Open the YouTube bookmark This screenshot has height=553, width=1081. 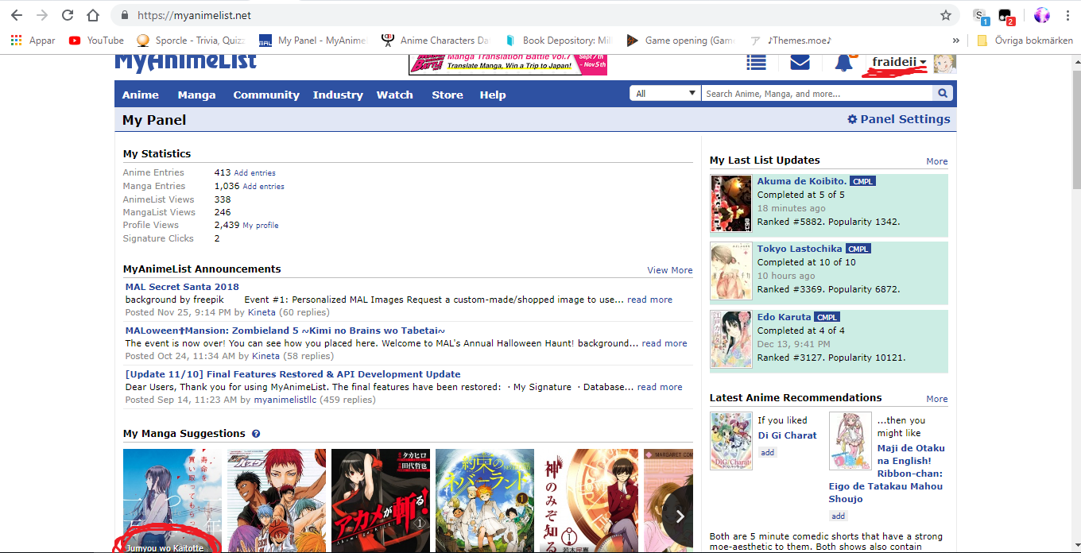click(96, 40)
